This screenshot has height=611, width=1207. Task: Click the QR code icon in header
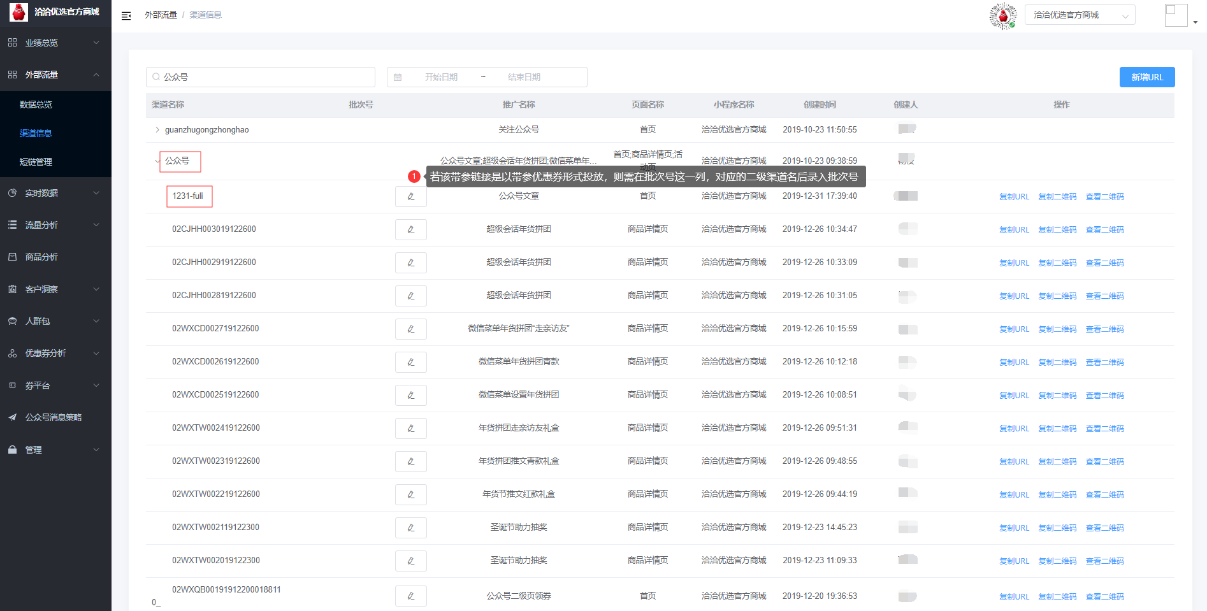1002,16
